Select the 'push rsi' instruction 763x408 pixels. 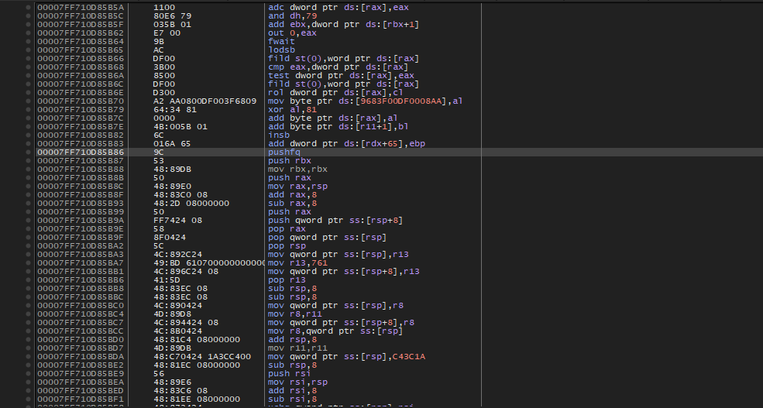tap(284, 373)
